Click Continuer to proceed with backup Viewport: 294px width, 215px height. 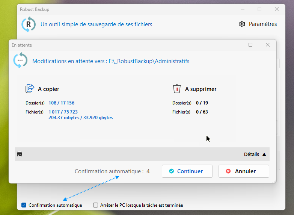187,171
